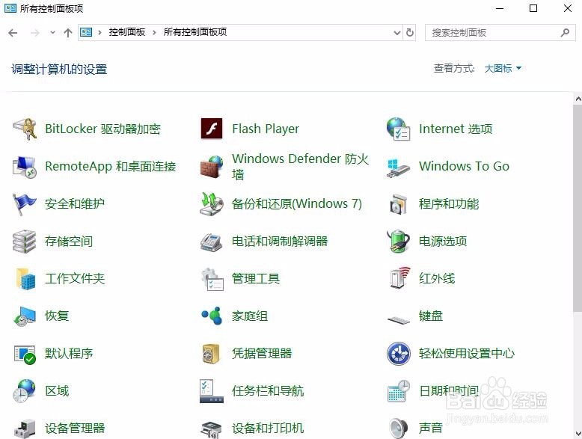This screenshot has height=439, width=582.
Task: Open the 键盘 keyboard icon
Action: (398, 319)
